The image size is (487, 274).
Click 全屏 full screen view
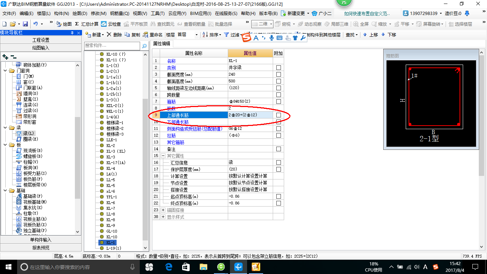[x=361, y=24]
